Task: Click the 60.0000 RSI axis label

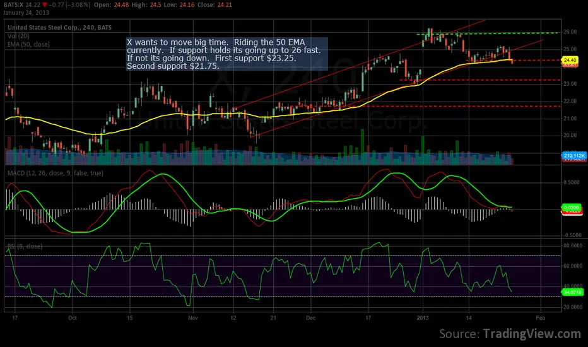Action: pyautogui.click(x=573, y=266)
